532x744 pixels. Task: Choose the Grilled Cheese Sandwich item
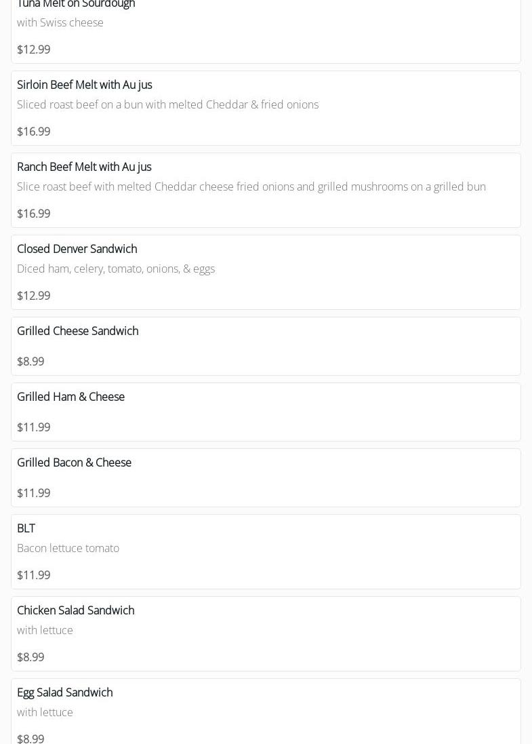77,331
